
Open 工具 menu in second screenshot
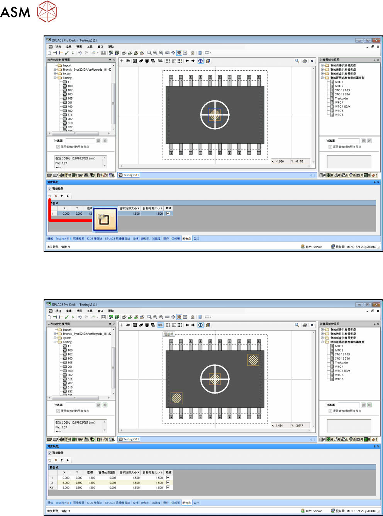[90, 311]
